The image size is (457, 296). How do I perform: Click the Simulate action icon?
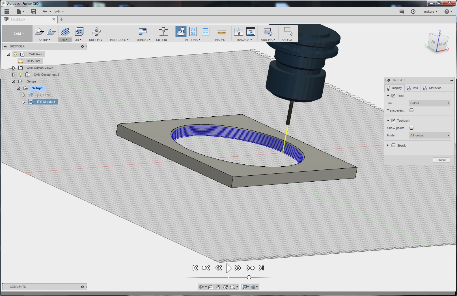181,32
